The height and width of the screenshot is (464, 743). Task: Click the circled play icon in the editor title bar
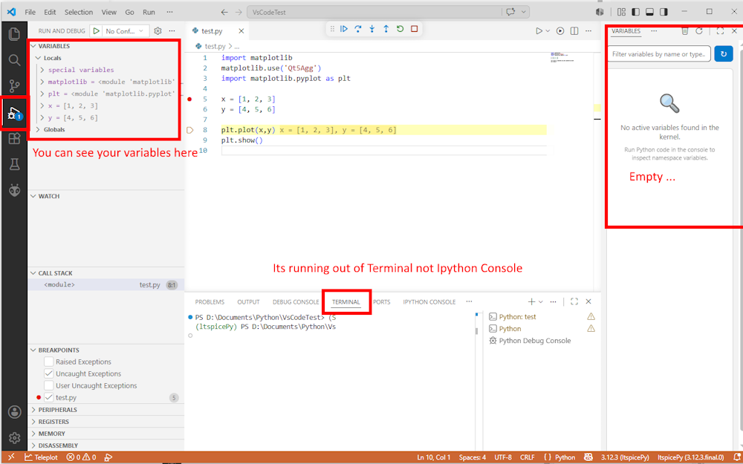tap(560, 30)
